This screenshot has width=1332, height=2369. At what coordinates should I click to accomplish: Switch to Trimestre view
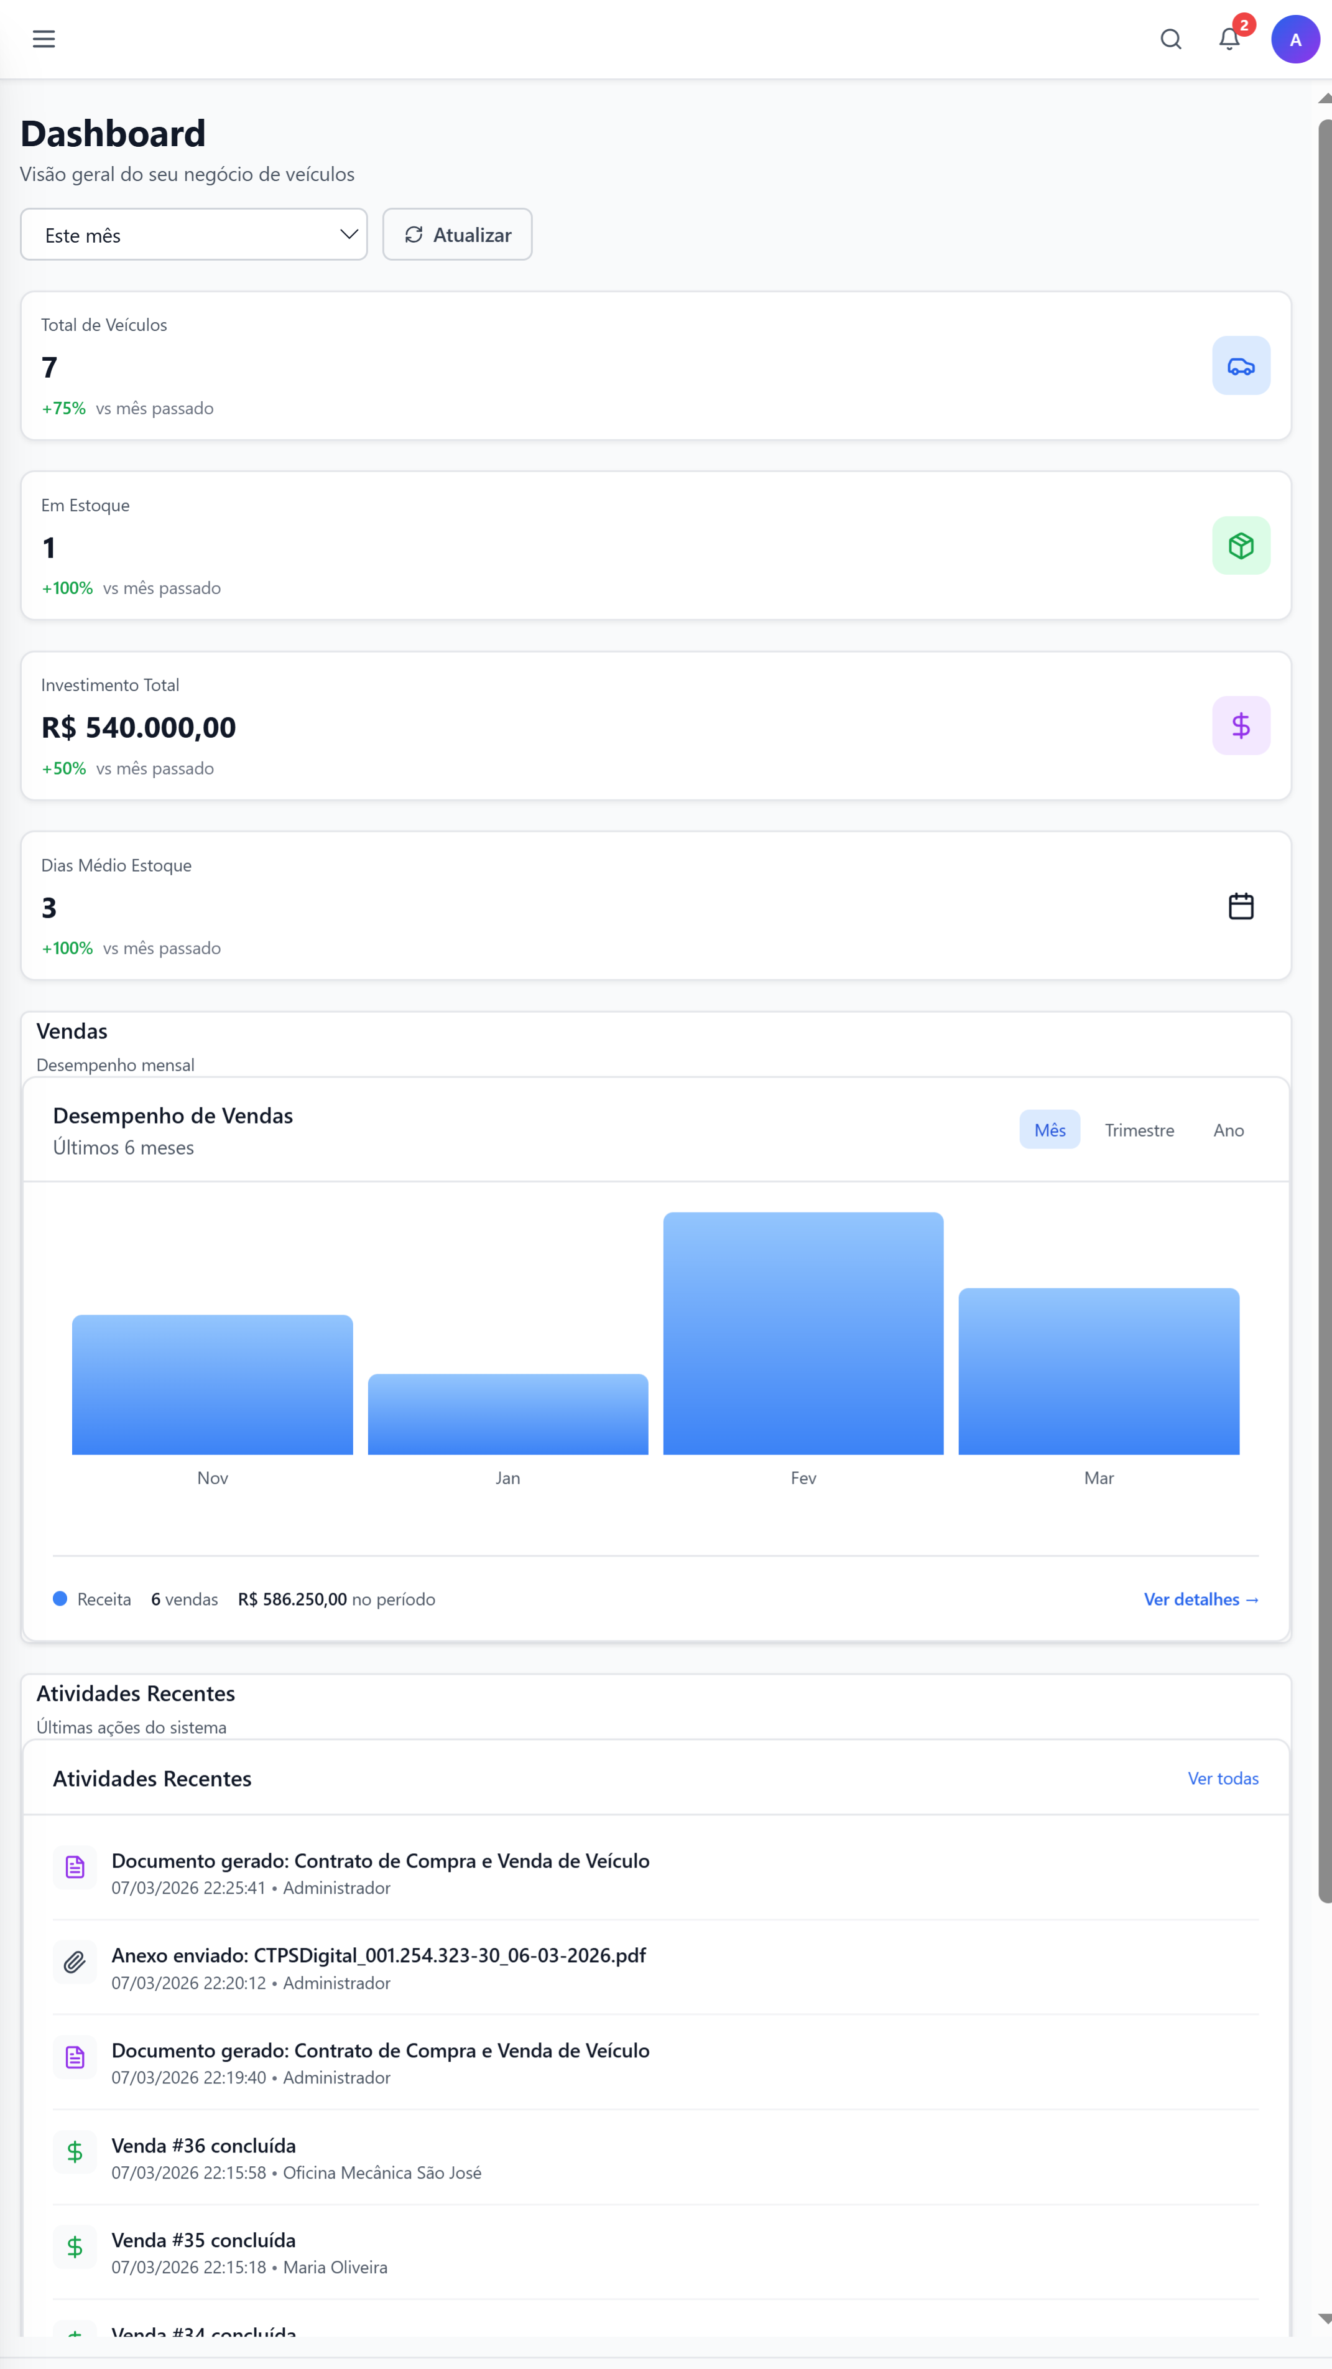pos(1140,1129)
